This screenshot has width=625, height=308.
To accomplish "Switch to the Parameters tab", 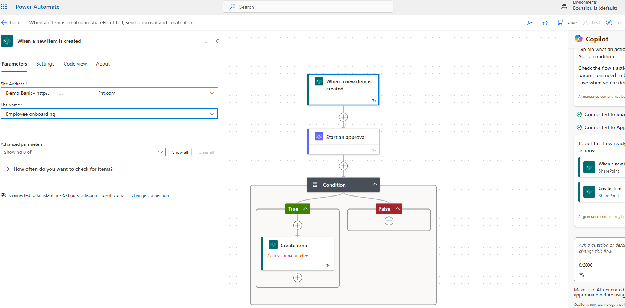I will tap(14, 64).
